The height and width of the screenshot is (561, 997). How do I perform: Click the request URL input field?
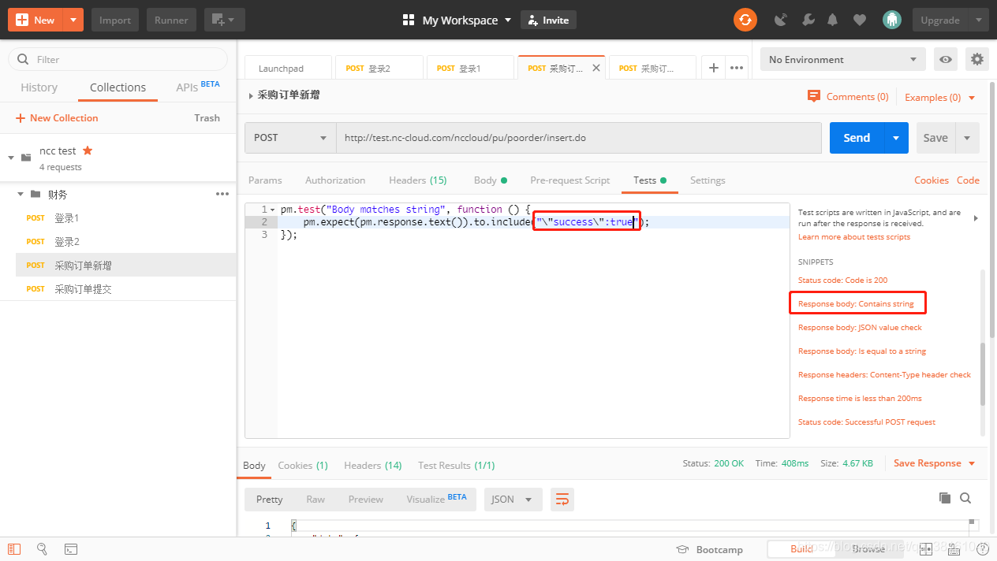[x=579, y=138]
